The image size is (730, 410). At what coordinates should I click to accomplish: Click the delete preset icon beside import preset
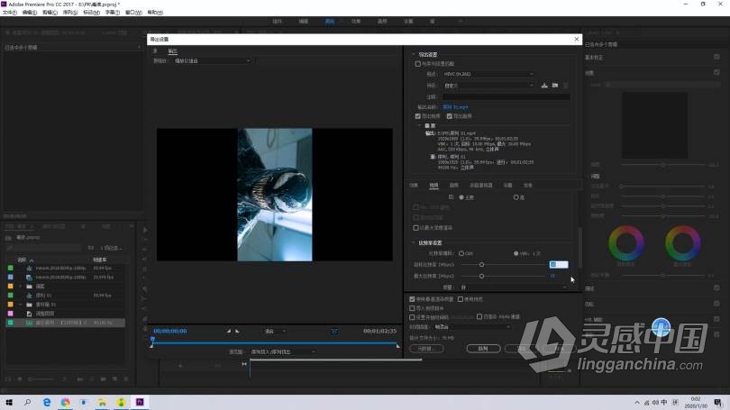566,86
